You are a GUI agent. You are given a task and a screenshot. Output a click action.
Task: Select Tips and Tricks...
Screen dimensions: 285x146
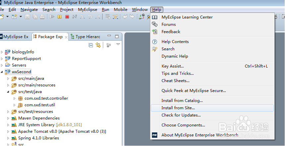point(212,73)
